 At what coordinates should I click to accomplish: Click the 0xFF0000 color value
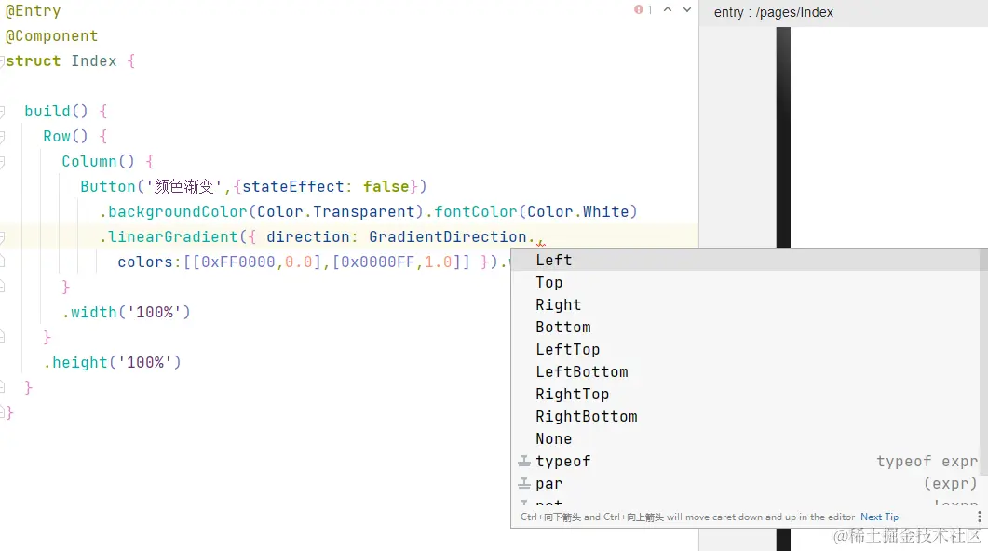click(238, 262)
